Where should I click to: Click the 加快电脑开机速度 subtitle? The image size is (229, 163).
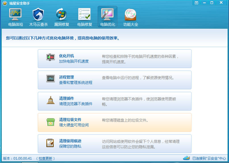point(74,61)
